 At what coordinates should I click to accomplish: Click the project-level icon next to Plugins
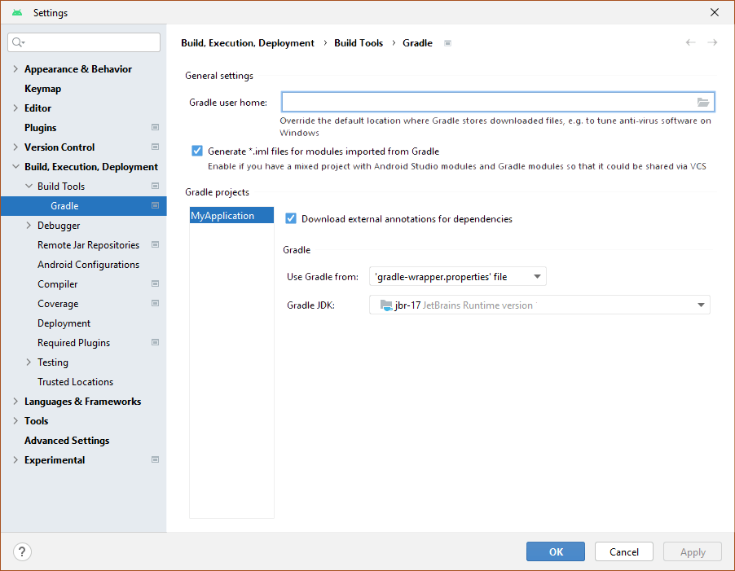tap(155, 127)
